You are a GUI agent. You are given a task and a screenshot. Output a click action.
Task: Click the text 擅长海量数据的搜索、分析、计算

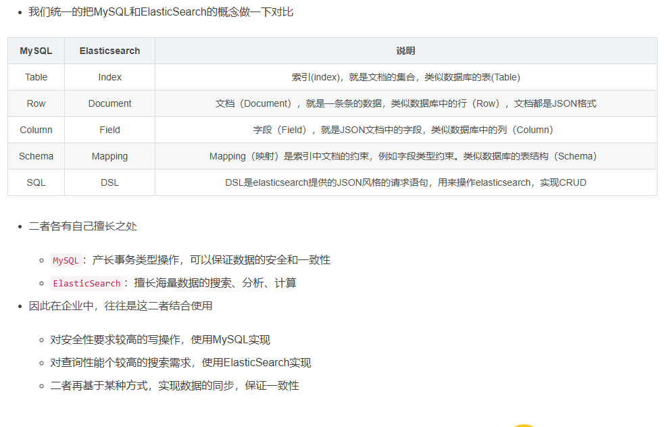click(x=216, y=283)
